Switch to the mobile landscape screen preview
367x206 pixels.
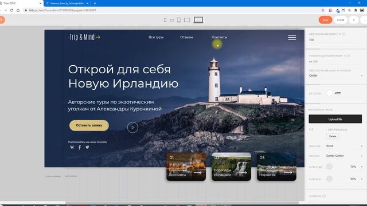[x=172, y=21]
